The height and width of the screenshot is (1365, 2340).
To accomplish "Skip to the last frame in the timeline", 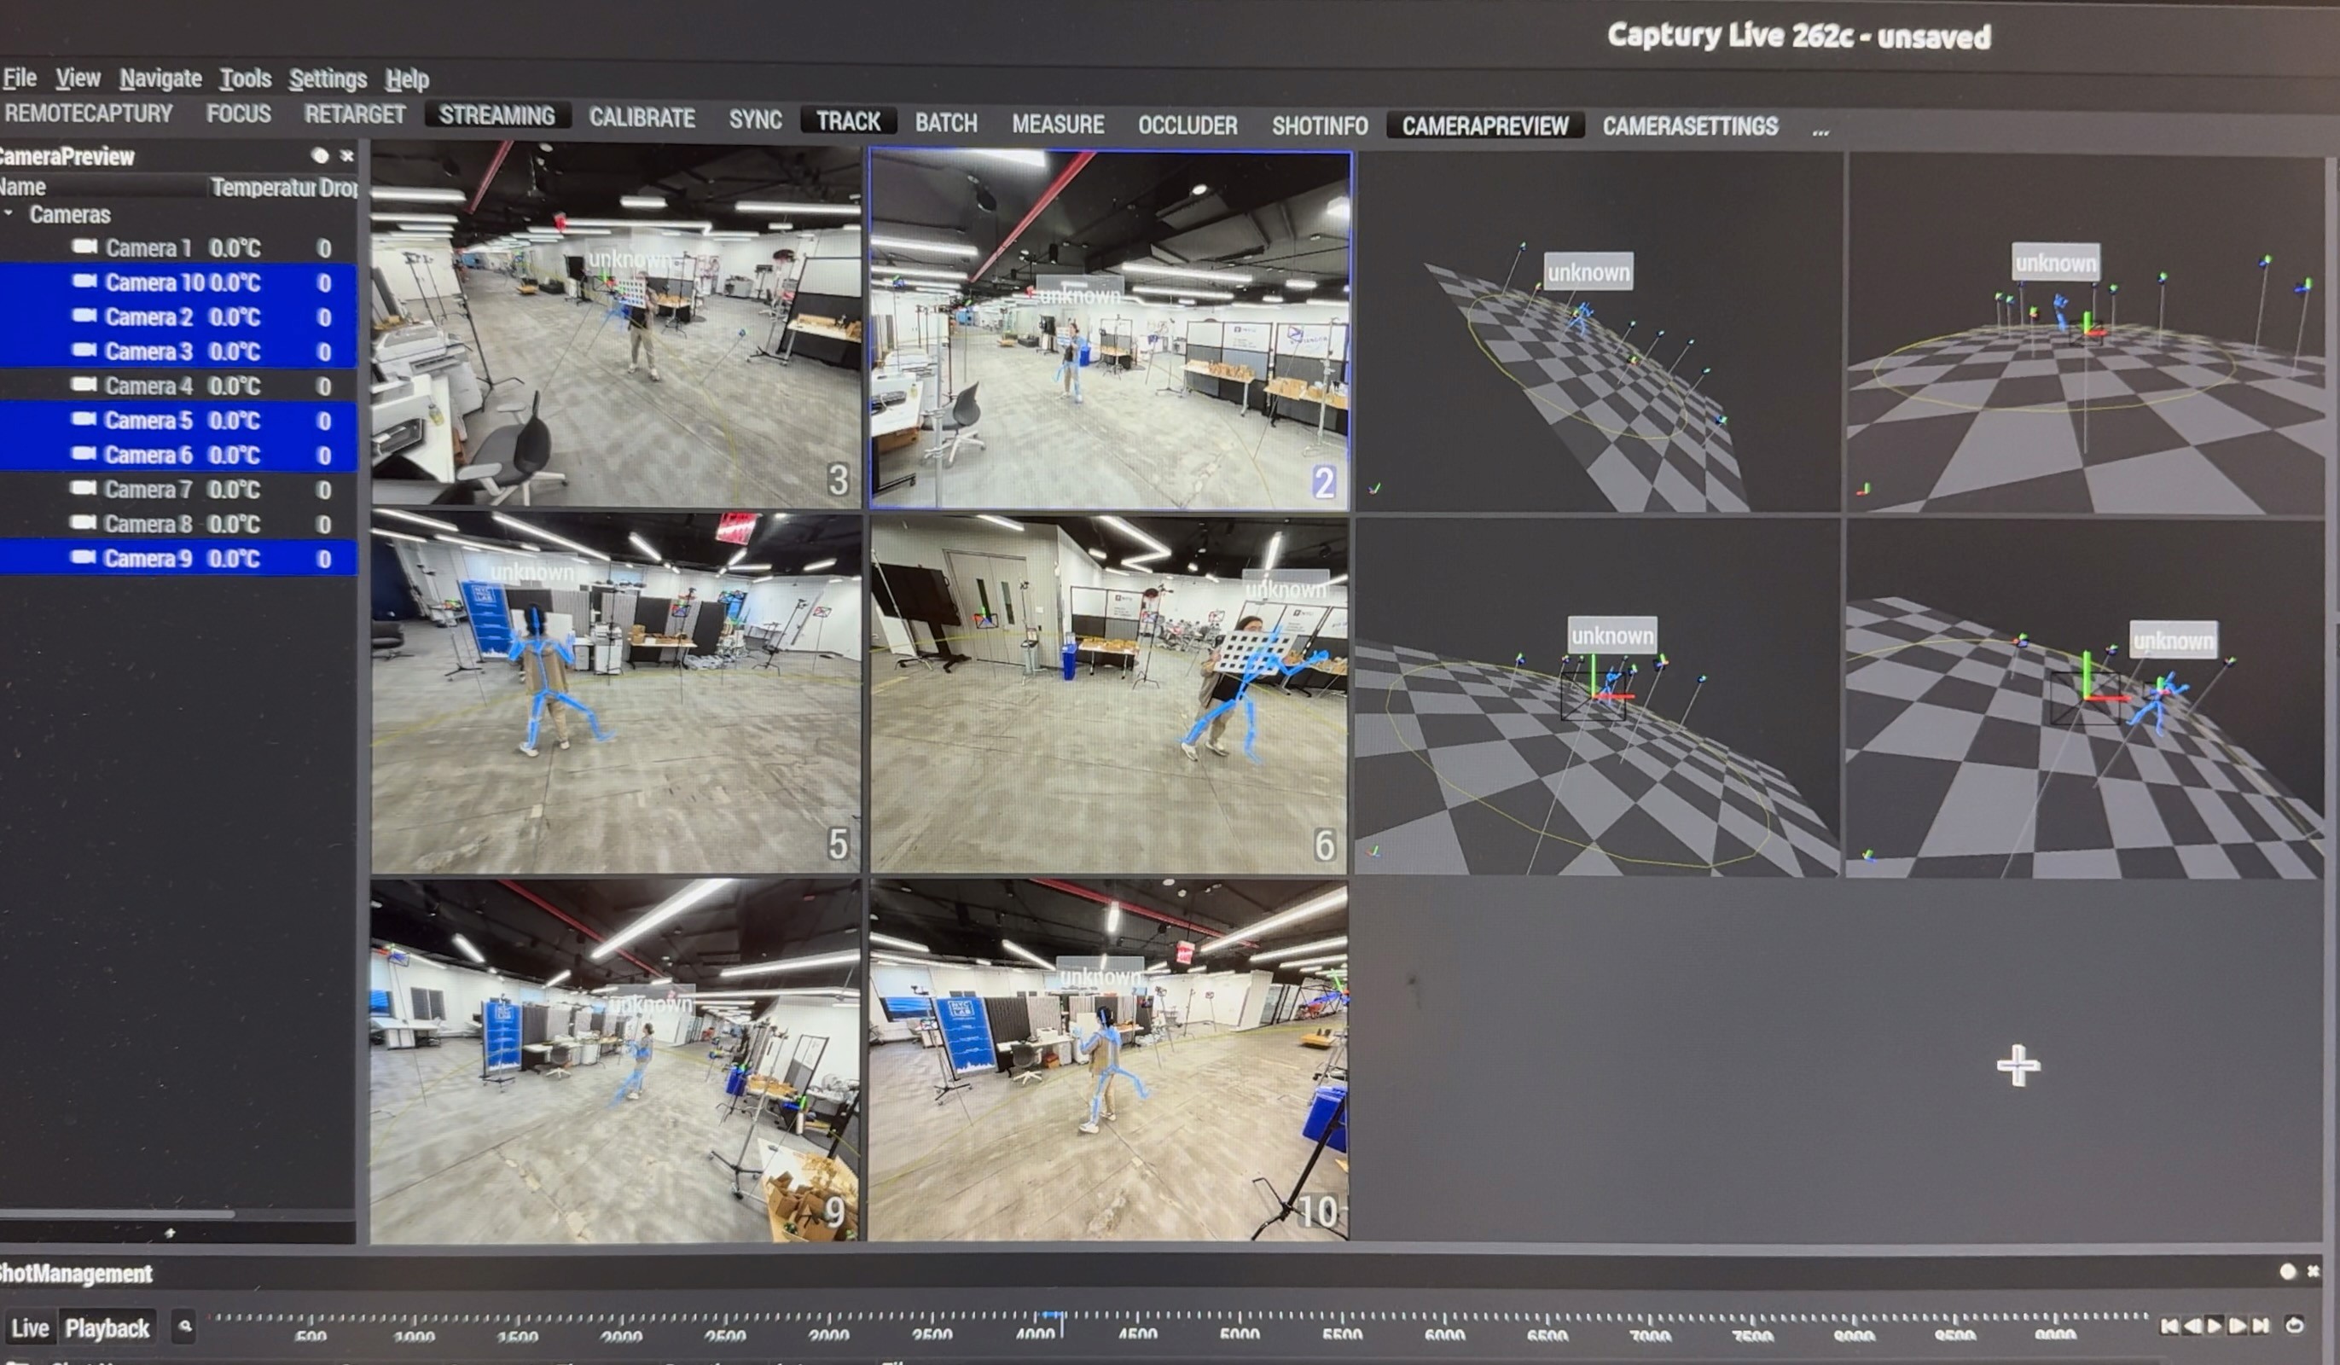I will coord(2261,1326).
